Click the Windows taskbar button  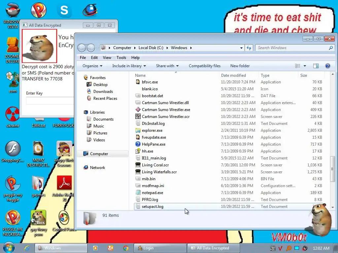[x=61, y=248]
